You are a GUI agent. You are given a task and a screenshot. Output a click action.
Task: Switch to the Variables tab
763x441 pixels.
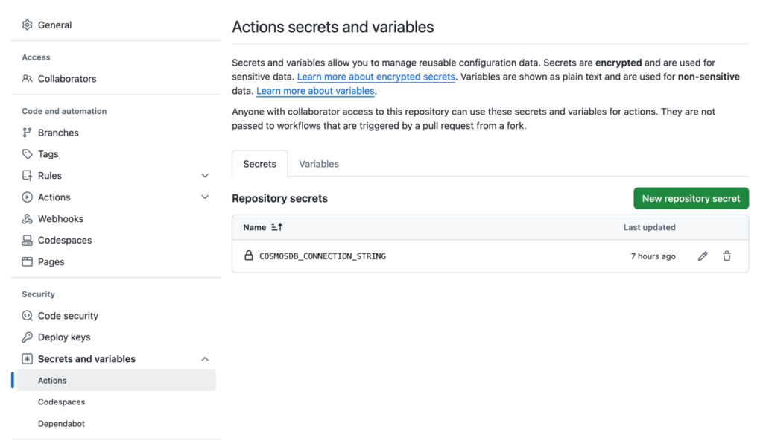tap(319, 164)
